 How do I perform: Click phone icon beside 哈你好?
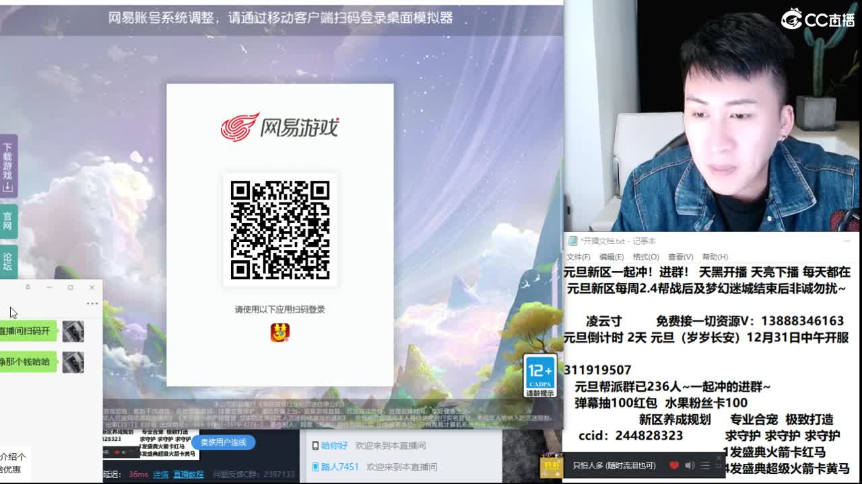point(315,446)
